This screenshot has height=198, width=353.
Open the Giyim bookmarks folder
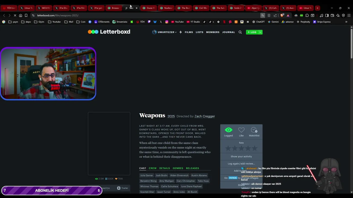(39, 22)
